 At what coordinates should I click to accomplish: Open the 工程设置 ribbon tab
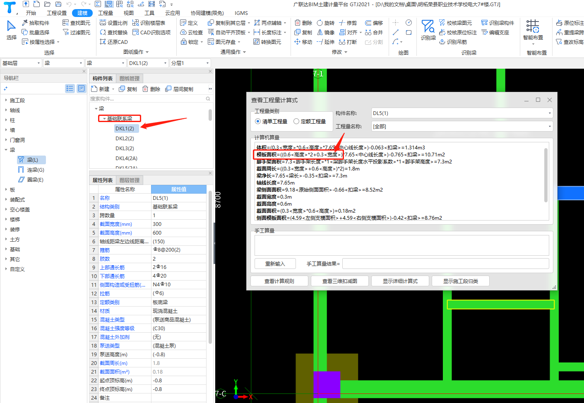[57, 13]
